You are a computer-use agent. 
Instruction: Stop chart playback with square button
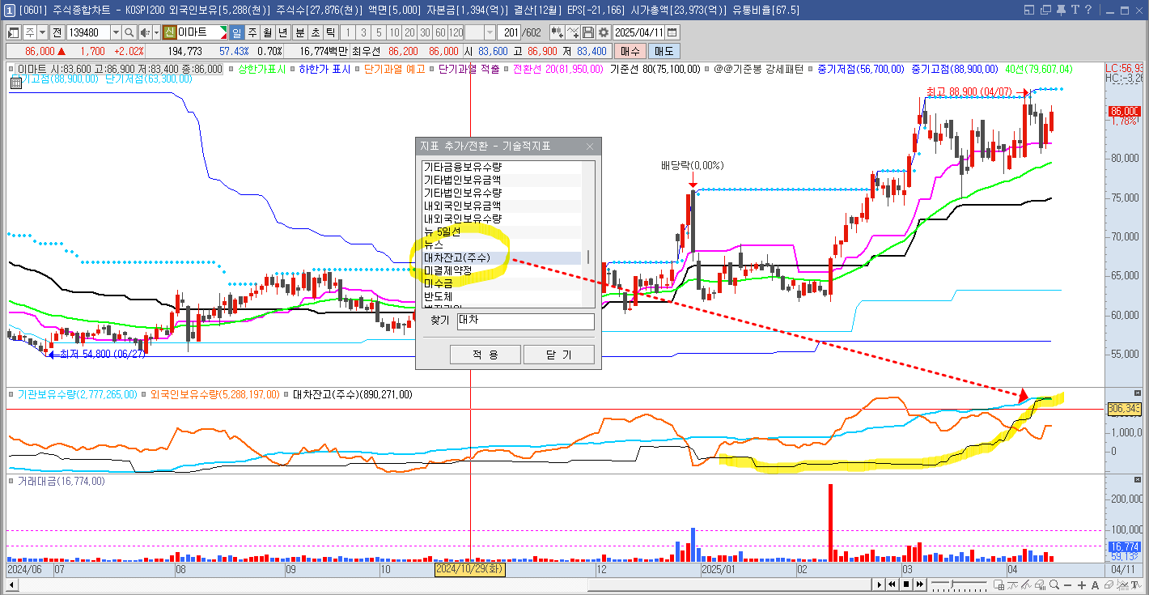[x=906, y=584]
